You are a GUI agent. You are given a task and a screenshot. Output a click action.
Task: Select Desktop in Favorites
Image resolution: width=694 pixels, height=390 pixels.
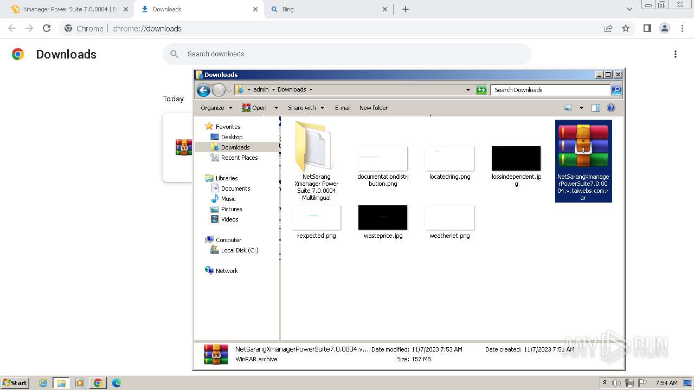pos(232,137)
